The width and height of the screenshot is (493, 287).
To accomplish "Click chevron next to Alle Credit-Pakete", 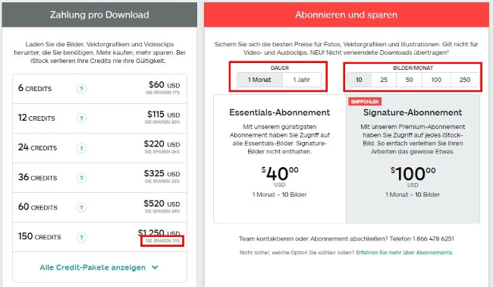I will point(155,267).
